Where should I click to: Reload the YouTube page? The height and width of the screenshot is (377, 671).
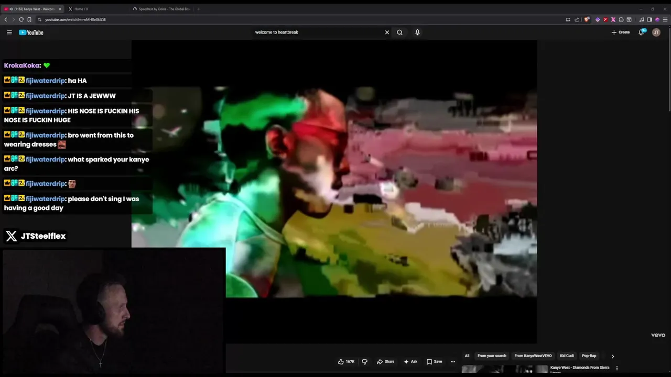click(x=21, y=19)
